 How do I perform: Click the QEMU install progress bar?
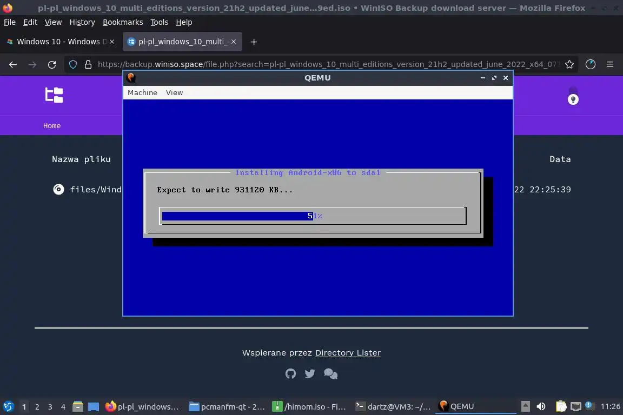313,216
